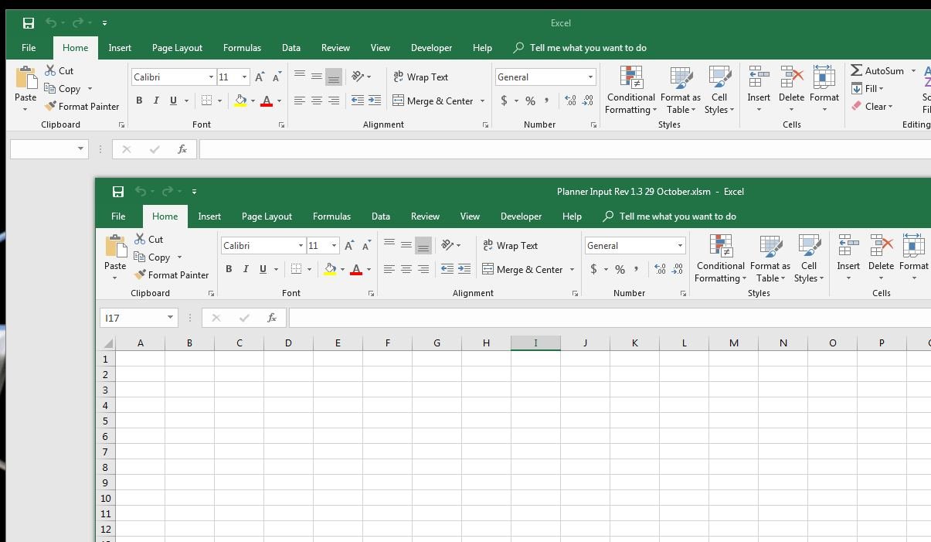Click AutoSum in back Excel window
Viewport: 931px width, 542px height.
[878, 70]
